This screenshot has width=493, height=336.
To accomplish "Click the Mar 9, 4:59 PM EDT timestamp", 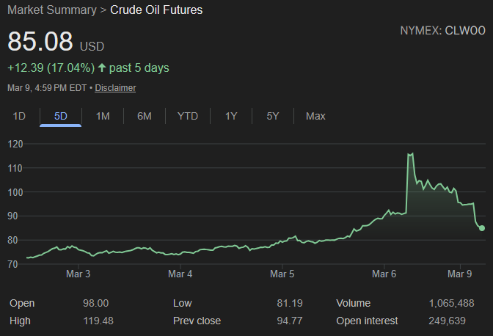I will tap(47, 88).
